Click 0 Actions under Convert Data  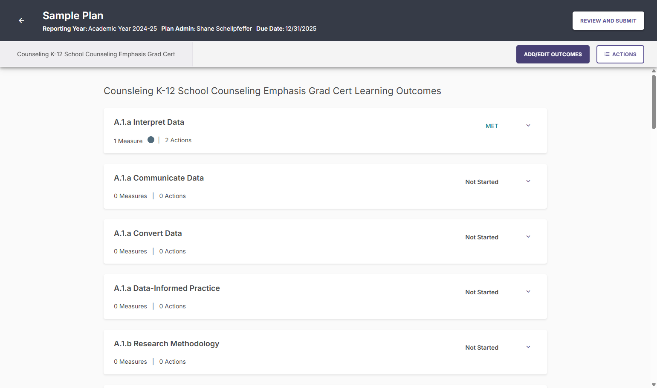pyautogui.click(x=172, y=251)
